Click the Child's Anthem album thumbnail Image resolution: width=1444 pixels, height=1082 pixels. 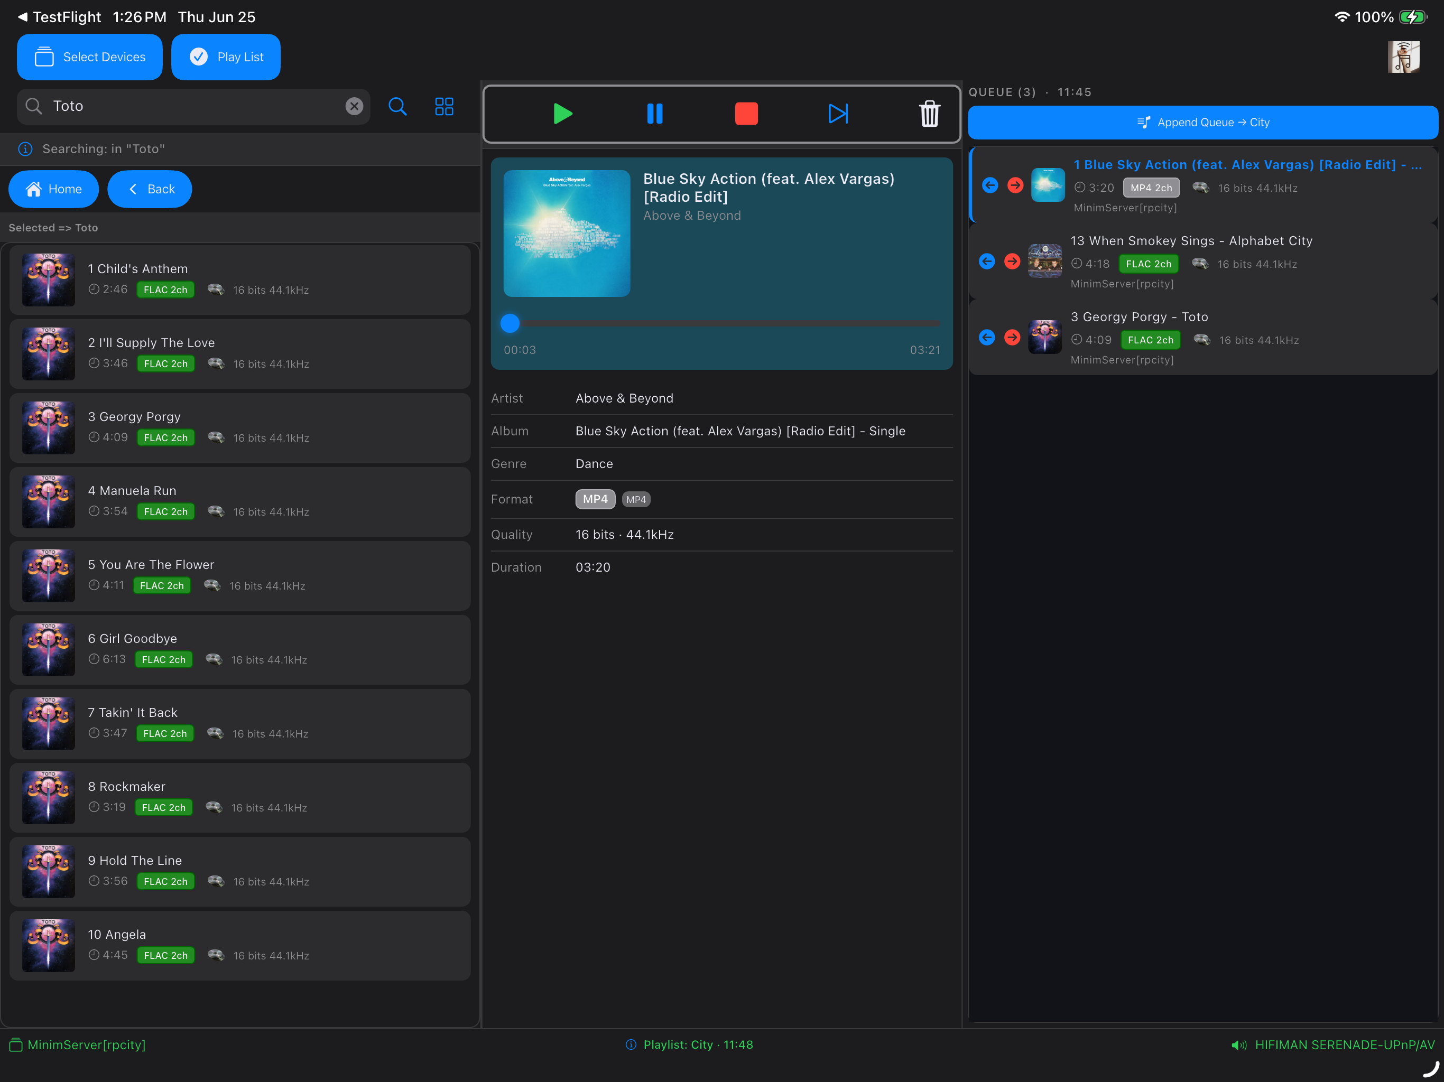point(48,279)
